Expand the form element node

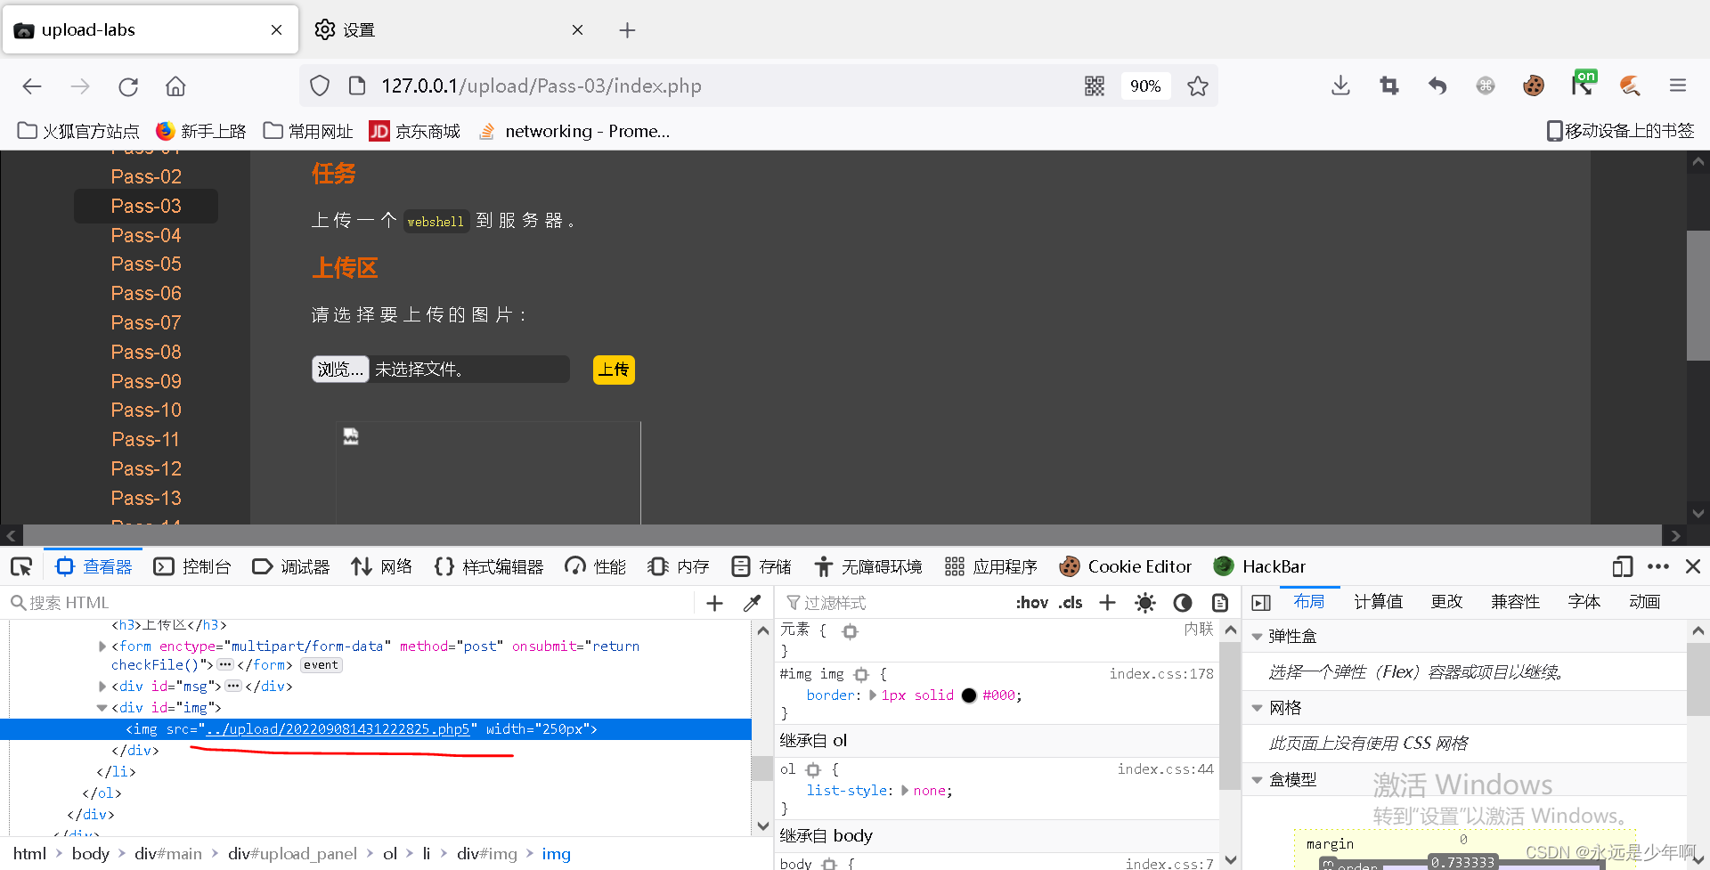[102, 646]
